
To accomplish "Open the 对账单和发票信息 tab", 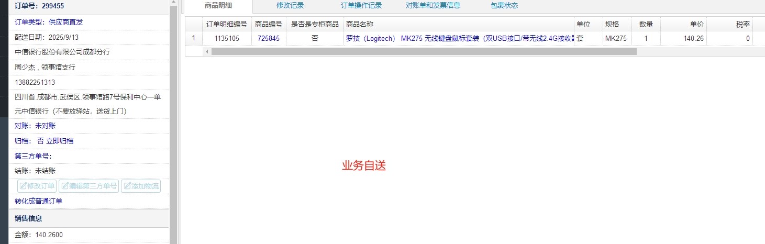I will [x=433, y=6].
